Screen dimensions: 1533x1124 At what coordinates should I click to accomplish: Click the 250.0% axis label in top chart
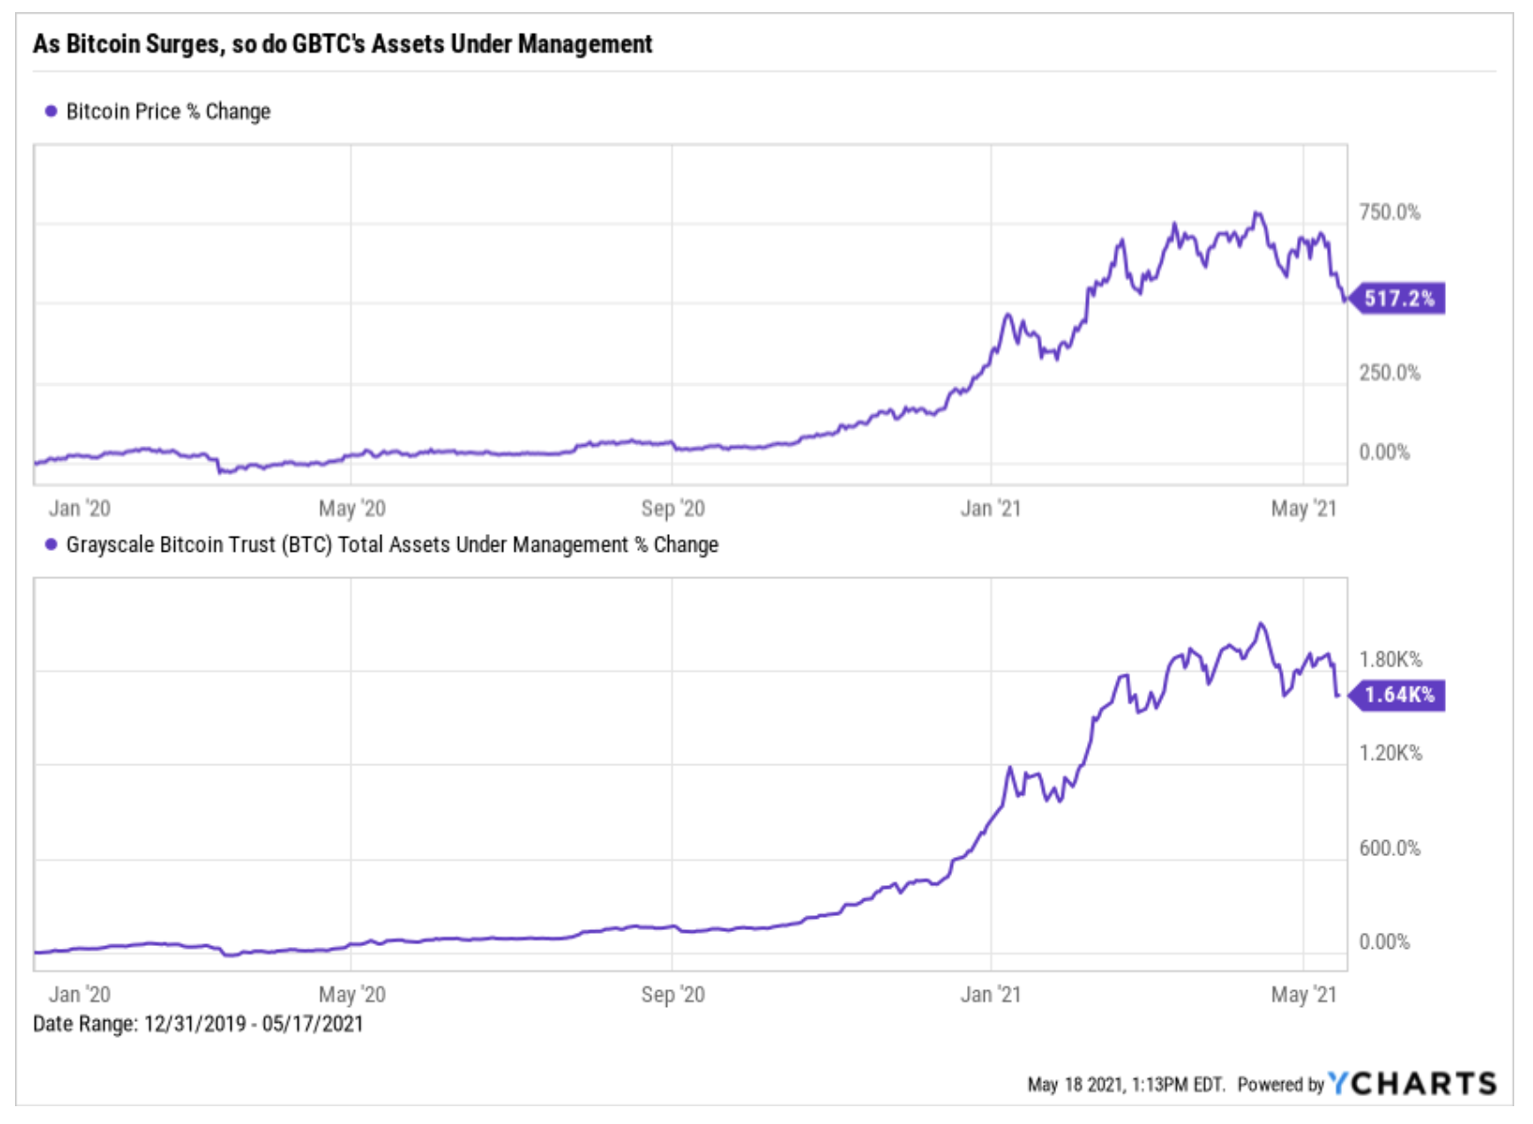[1390, 373]
